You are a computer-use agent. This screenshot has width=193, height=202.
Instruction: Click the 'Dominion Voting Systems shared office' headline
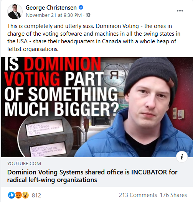[92, 176]
